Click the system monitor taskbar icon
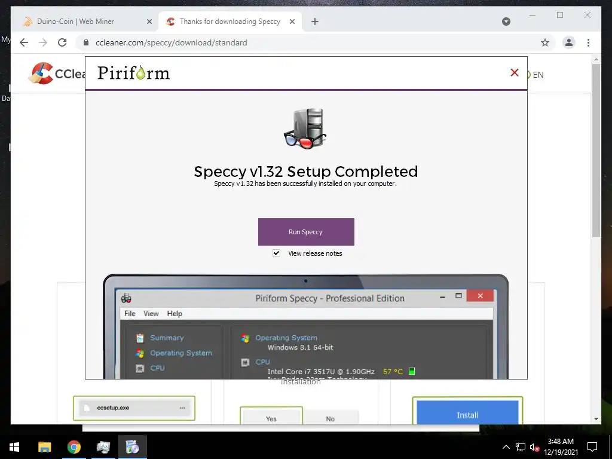 point(103,447)
